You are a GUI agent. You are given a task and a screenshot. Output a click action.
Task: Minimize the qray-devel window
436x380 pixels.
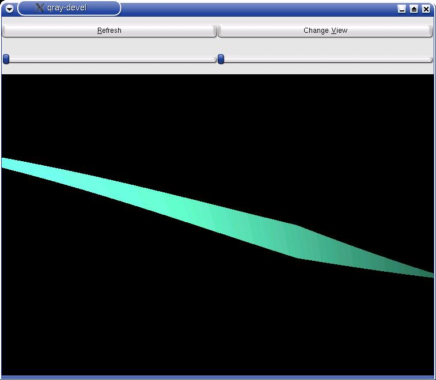[402, 9]
